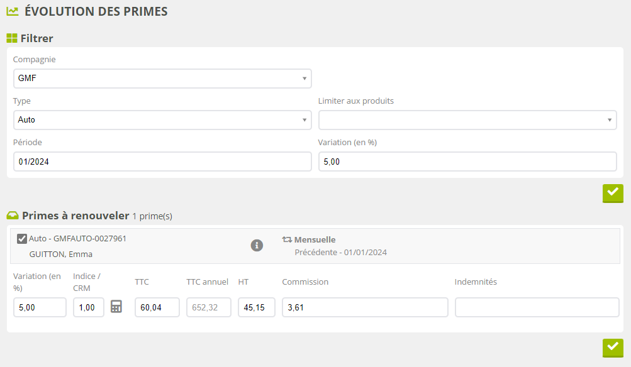Click the calculator icon next to Indice / CRM
The width and height of the screenshot is (631, 367).
pyautogui.click(x=116, y=307)
